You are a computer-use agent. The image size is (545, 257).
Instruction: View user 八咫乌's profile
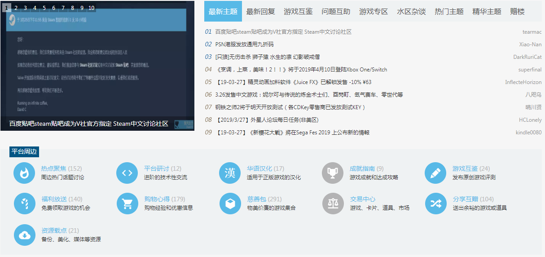(534, 95)
